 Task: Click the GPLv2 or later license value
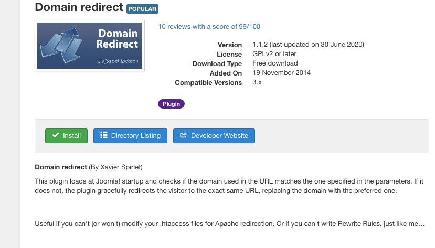pos(274,54)
